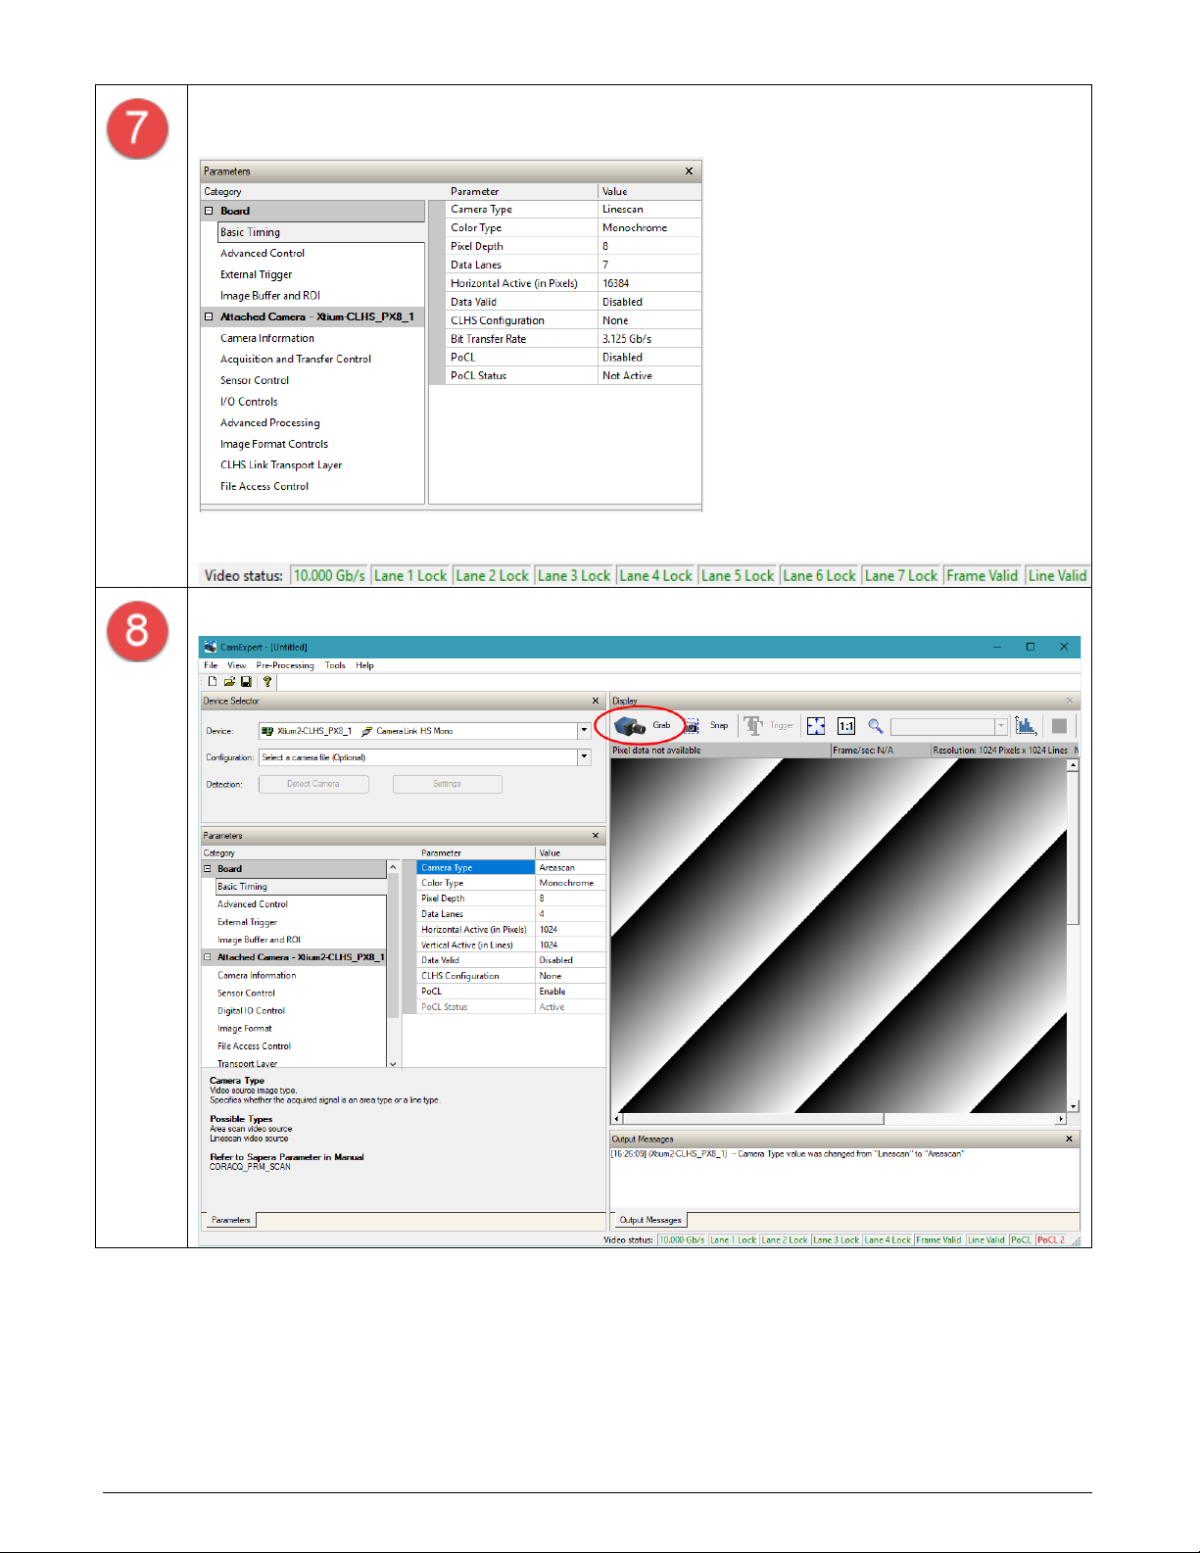1200x1553 pixels.
Task: Click the category tree scroll down arrow
Action: (x=393, y=1063)
